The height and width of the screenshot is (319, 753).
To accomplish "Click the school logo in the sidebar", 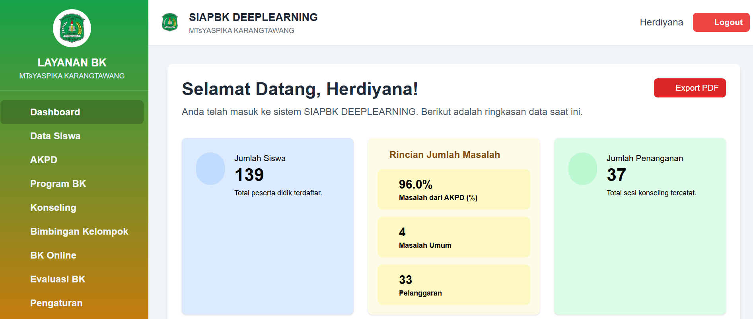I will 72,28.
